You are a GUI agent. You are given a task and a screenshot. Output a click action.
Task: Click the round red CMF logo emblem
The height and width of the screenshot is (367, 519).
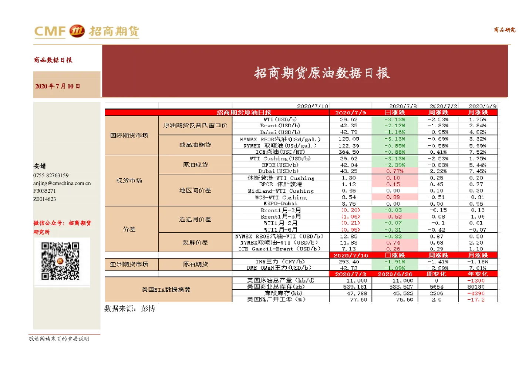(x=77, y=31)
